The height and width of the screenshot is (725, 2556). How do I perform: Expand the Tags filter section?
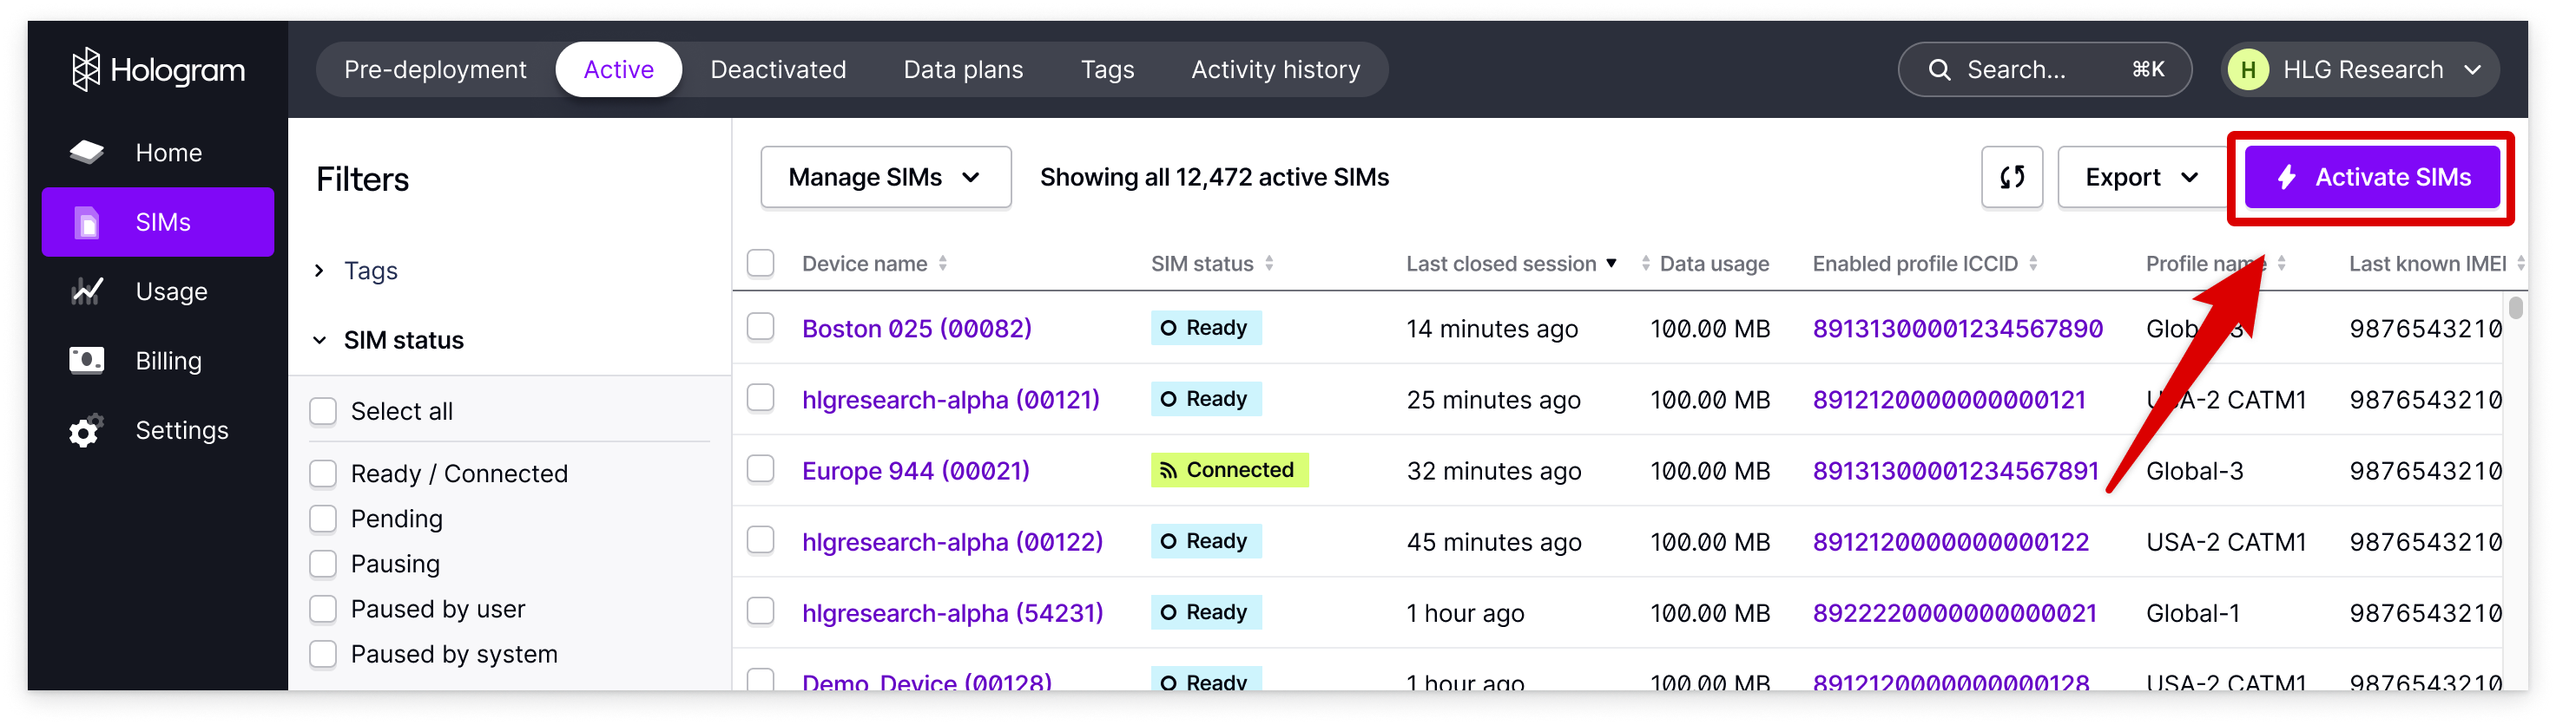369,271
